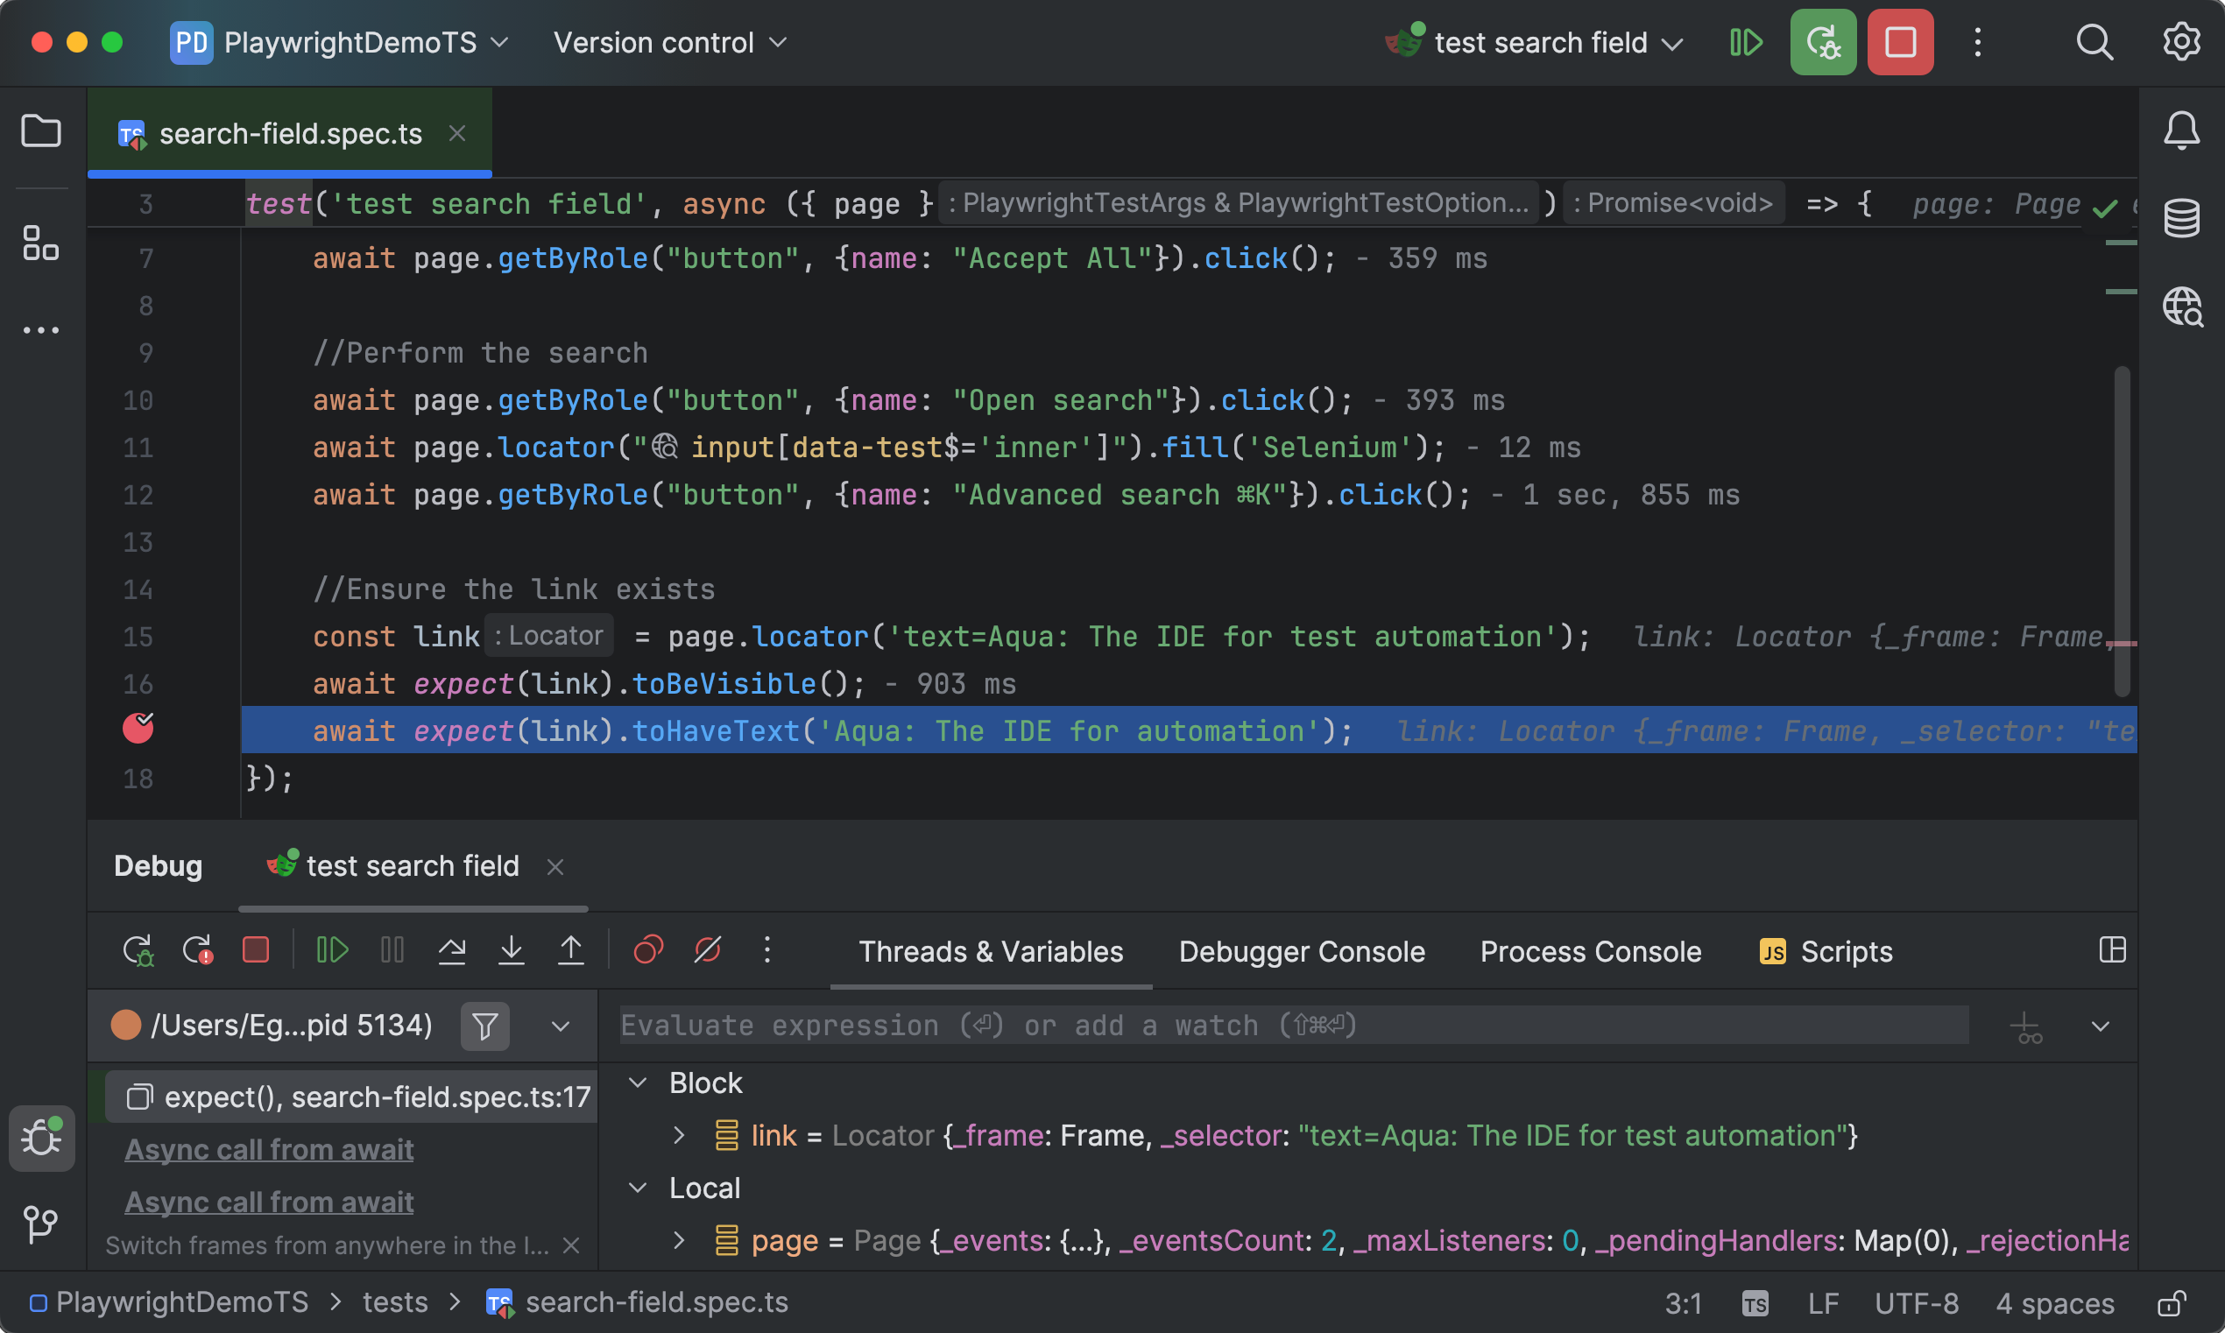This screenshot has height=1333, width=2225.
Task: Open IDE Settings gear icon
Action: (x=2181, y=41)
